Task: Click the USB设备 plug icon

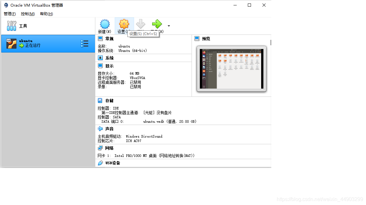Action: (100, 163)
